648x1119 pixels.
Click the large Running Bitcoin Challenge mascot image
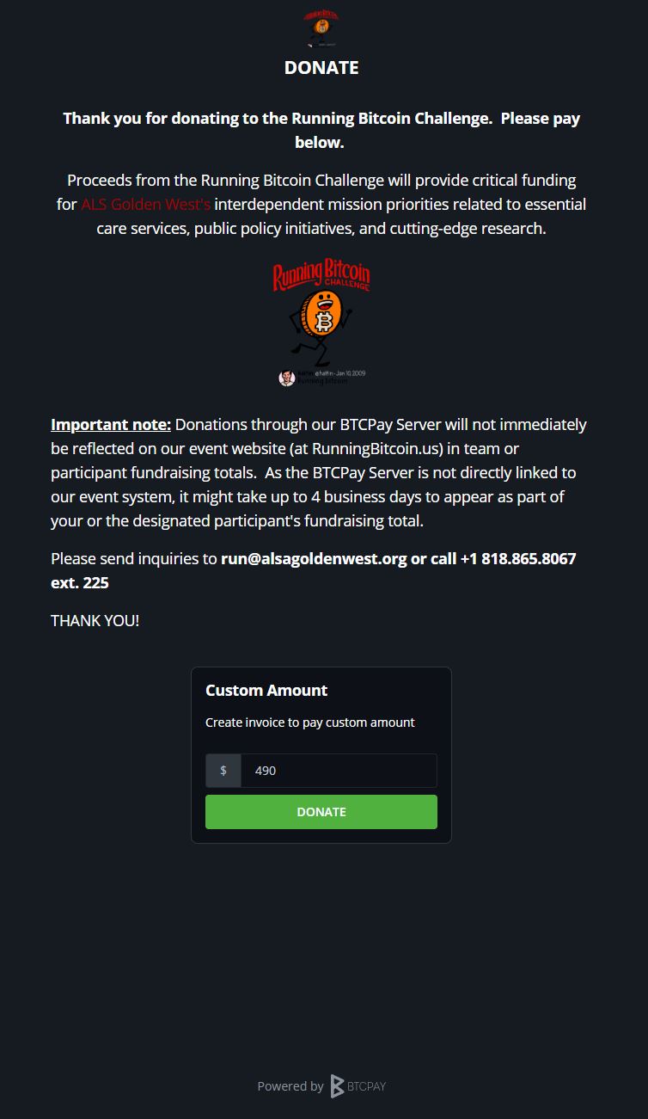tap(321, 323)
